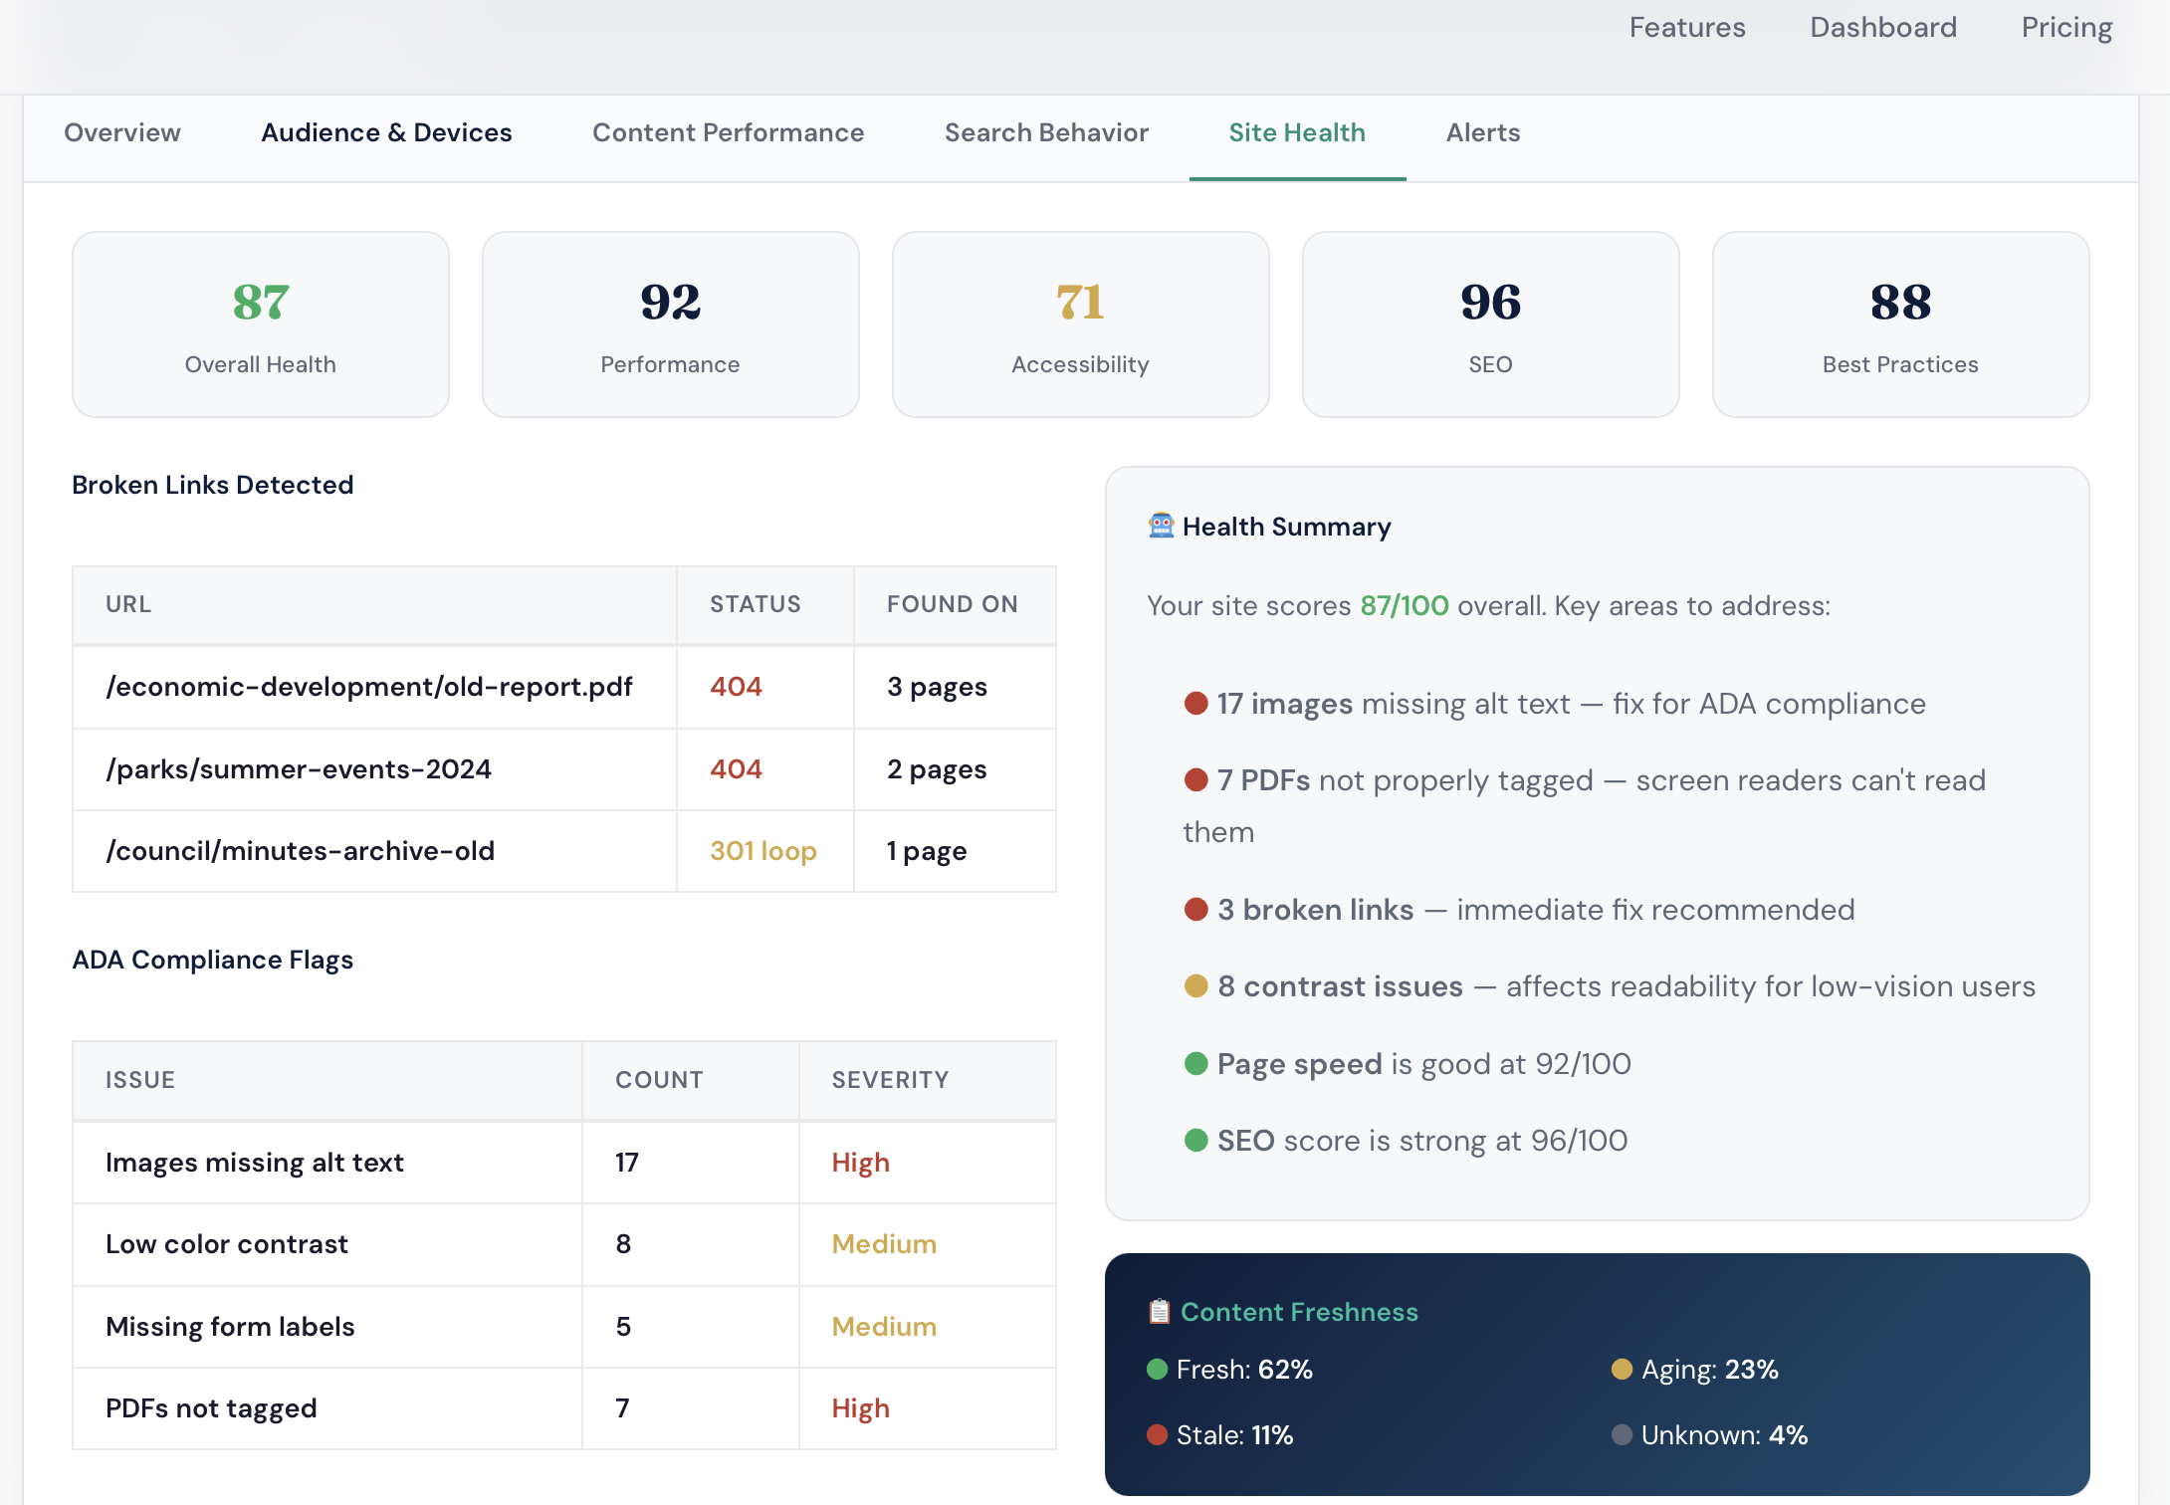Screen dimensions: 2170x1505
Task: Click the gray dot next to Unknown
Action: (1622, 1435)
